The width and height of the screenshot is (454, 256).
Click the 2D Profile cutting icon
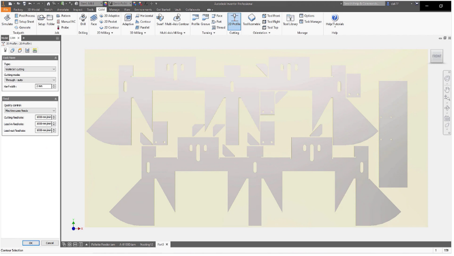234,21
